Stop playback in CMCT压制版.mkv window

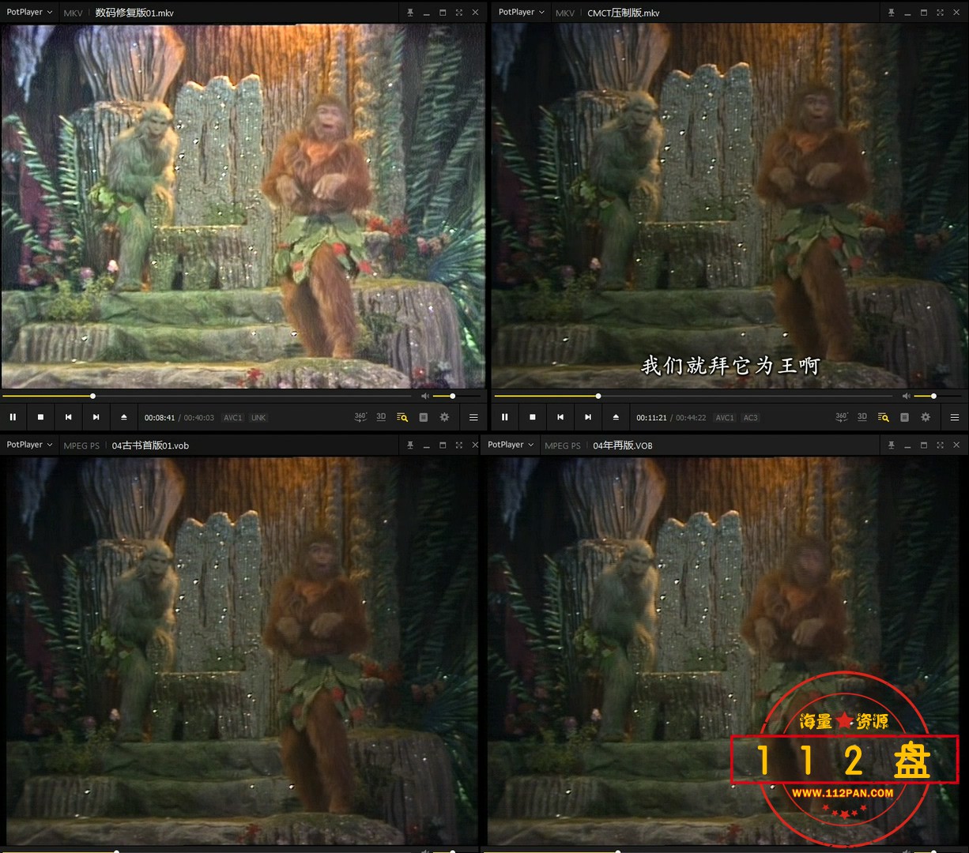[532, 417]
